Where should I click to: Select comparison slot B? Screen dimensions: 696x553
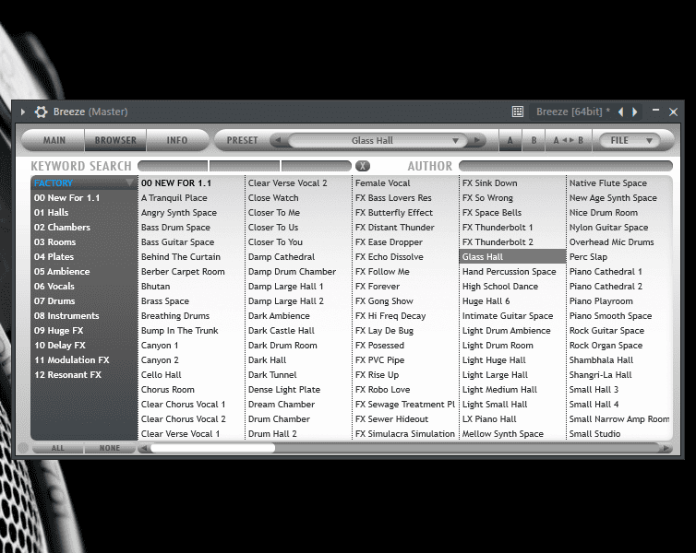534,140
